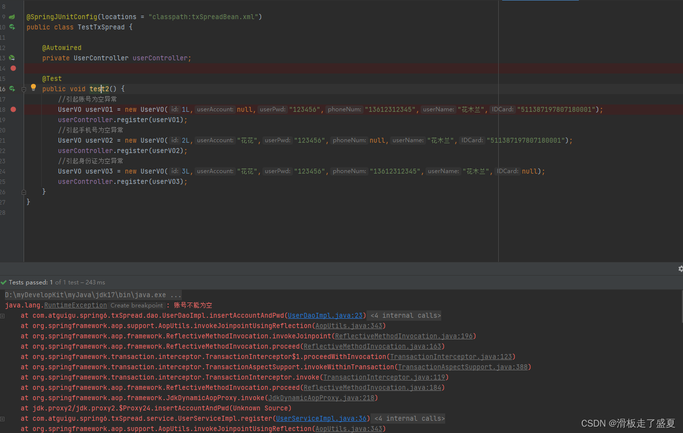Click the yellow lightbulb quick-fix icon

tap(33, 88)
